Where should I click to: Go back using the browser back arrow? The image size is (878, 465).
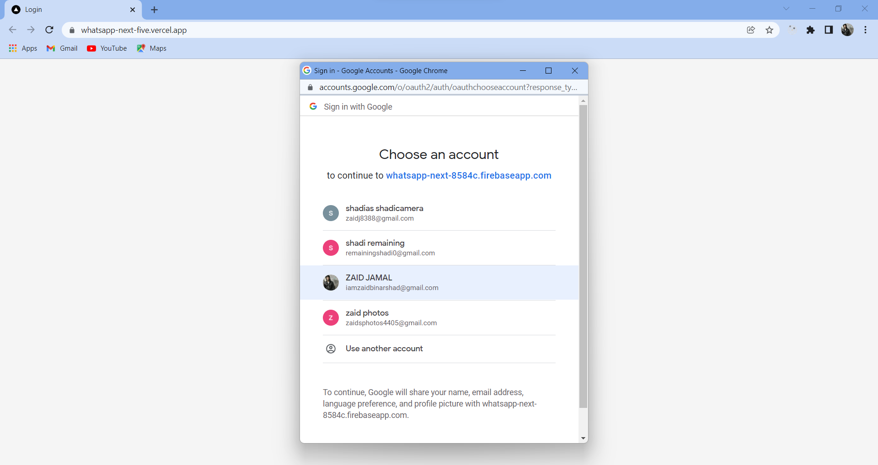click(x=12, y=30)
